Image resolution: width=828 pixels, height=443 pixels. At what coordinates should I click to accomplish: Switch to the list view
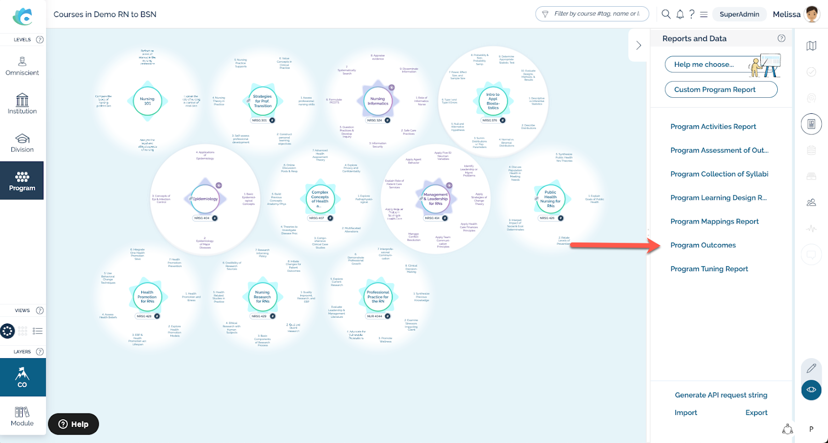click(x=37, y=331)
